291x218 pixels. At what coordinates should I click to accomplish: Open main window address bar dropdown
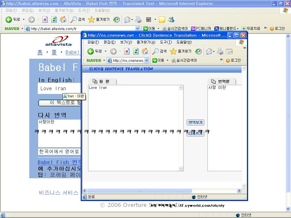click(137, 29)
